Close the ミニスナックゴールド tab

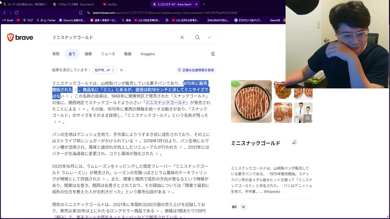196,4
